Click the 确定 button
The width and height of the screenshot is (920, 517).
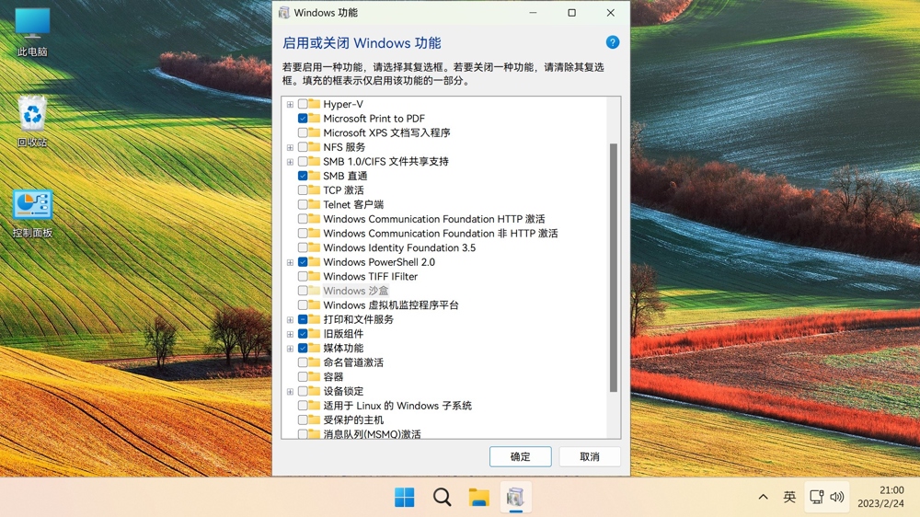[520, 457]
